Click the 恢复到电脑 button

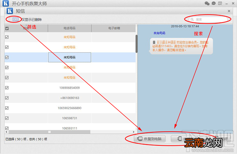click(150, 139)
